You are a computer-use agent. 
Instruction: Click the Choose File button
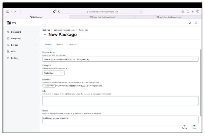tap(49, 86)
